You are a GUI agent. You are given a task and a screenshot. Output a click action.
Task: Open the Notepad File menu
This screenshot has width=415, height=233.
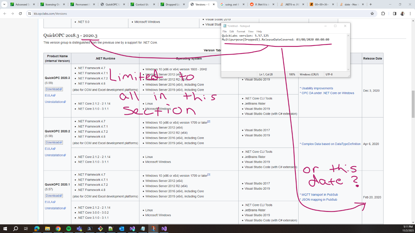(x=224, y=31)
